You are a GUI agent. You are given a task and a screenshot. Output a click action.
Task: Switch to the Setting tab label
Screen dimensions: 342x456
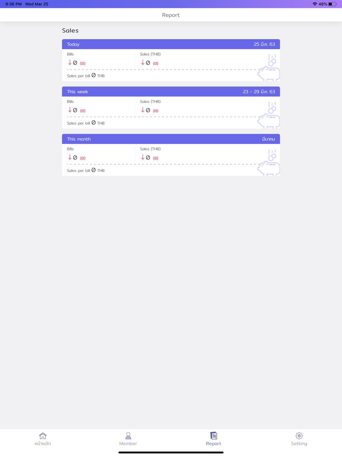pyautogui.click(x=299, y=443)
